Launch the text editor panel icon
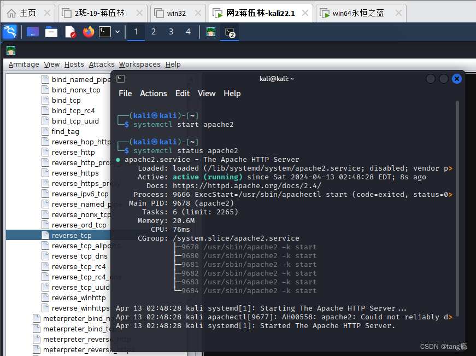 (70, 32)
